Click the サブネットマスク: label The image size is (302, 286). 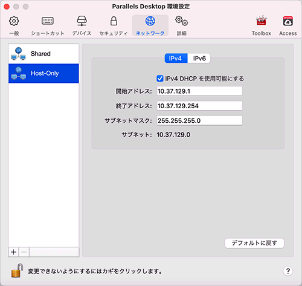tap(128, 120)
